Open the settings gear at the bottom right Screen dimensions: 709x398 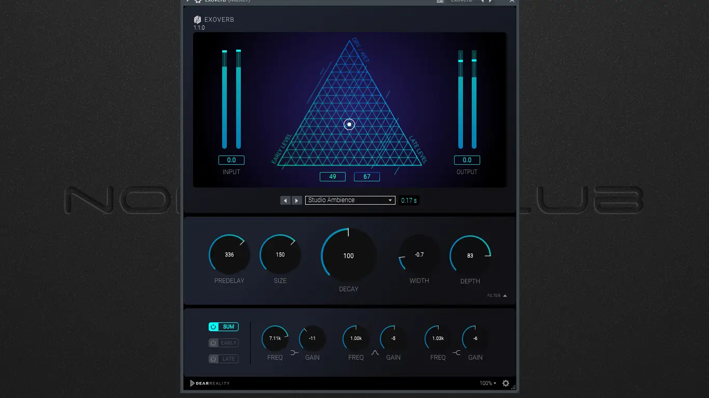point(506,383)
